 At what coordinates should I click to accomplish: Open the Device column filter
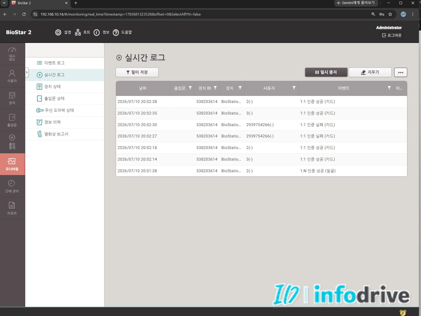(240, 88)
